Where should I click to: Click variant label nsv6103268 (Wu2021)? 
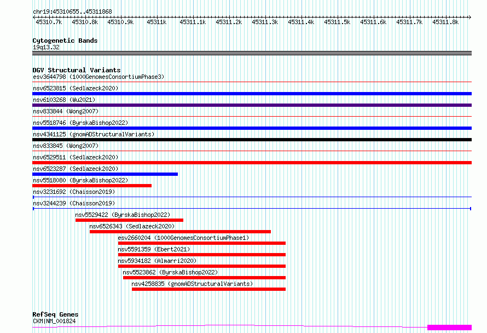click(64, 100)
